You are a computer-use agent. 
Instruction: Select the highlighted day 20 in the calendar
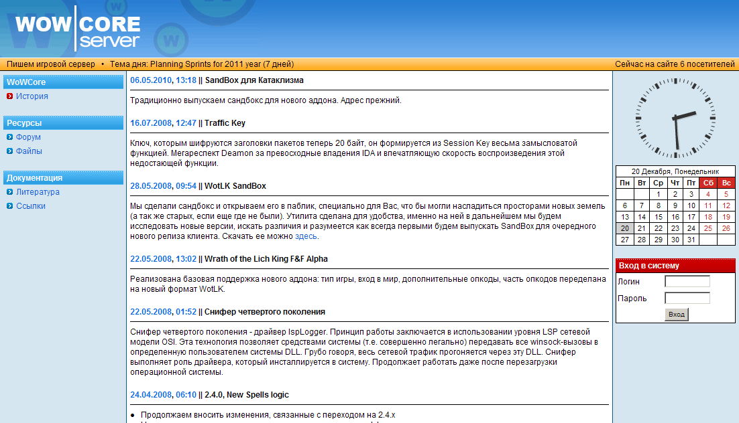tap(624, 228)
